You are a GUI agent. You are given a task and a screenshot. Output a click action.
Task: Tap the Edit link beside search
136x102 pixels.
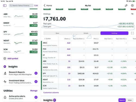pyautogui.click(x=36, y=5)
